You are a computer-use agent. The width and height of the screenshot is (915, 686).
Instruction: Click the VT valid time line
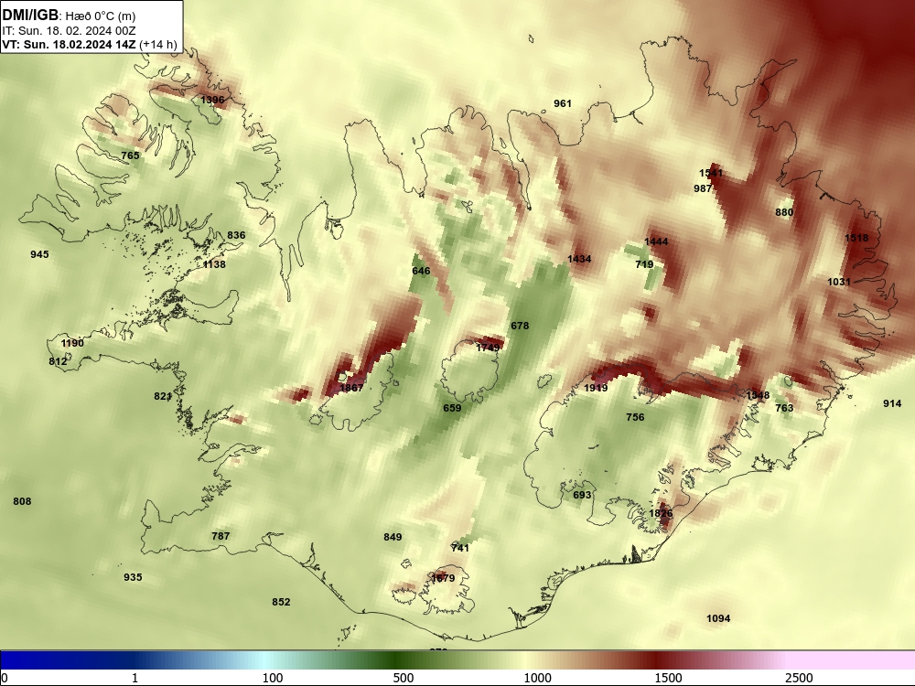[90, 44]
